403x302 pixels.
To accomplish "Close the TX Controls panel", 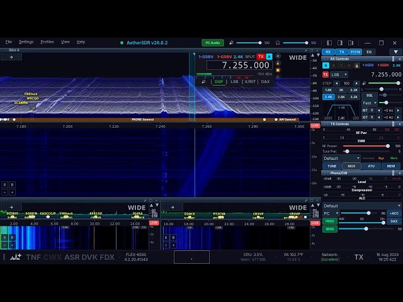I will click(x=400, y=124).
